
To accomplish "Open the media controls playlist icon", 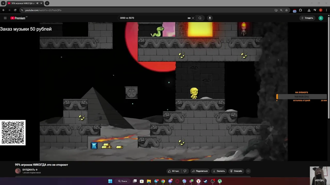I will (315, 10).
